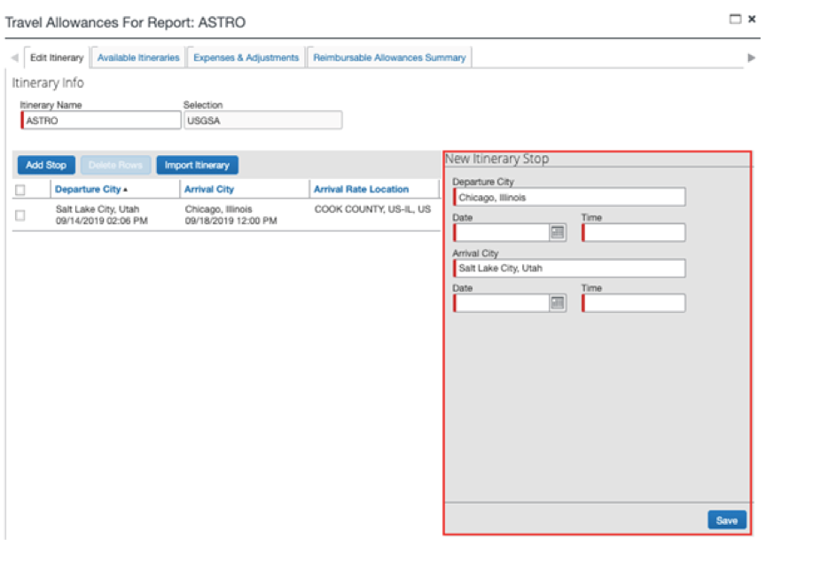Open the Available Itineraries tab
The height and width of the screenshot is (563, 836).
click(x=138, y=58)
